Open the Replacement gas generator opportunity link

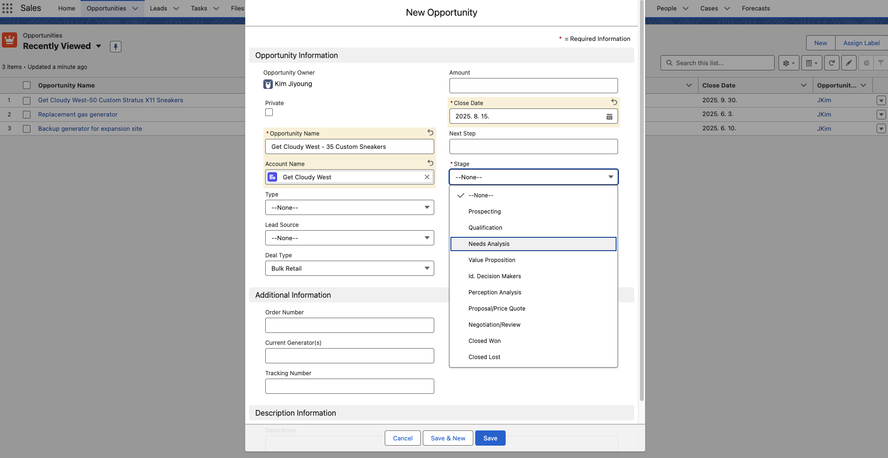tap(78, 115)
